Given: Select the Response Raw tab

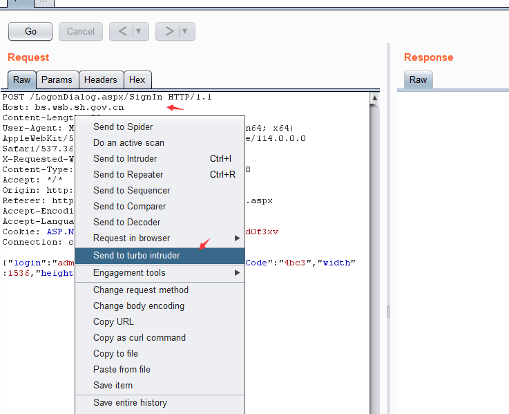Looking at the screenshot, I should point(418,80).
